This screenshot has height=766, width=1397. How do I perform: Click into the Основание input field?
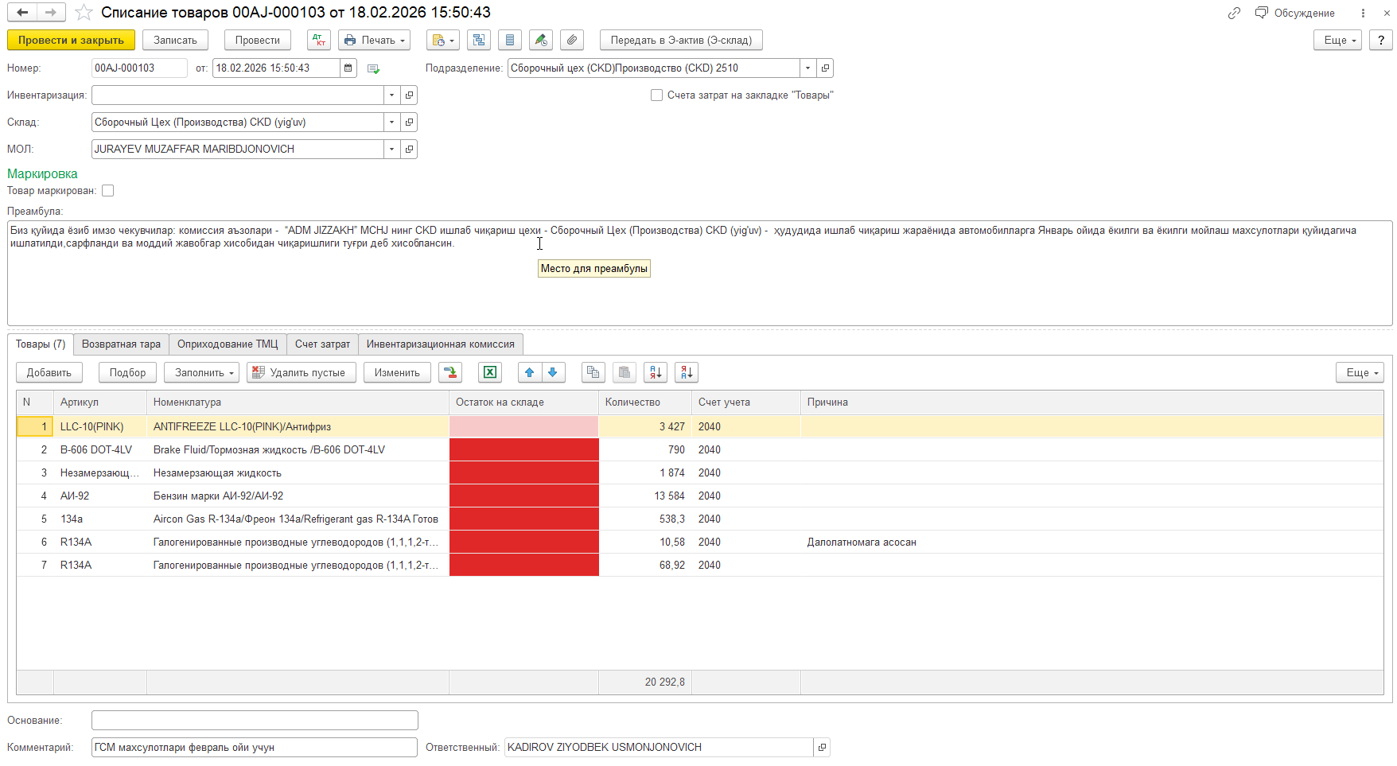point(255,721)
